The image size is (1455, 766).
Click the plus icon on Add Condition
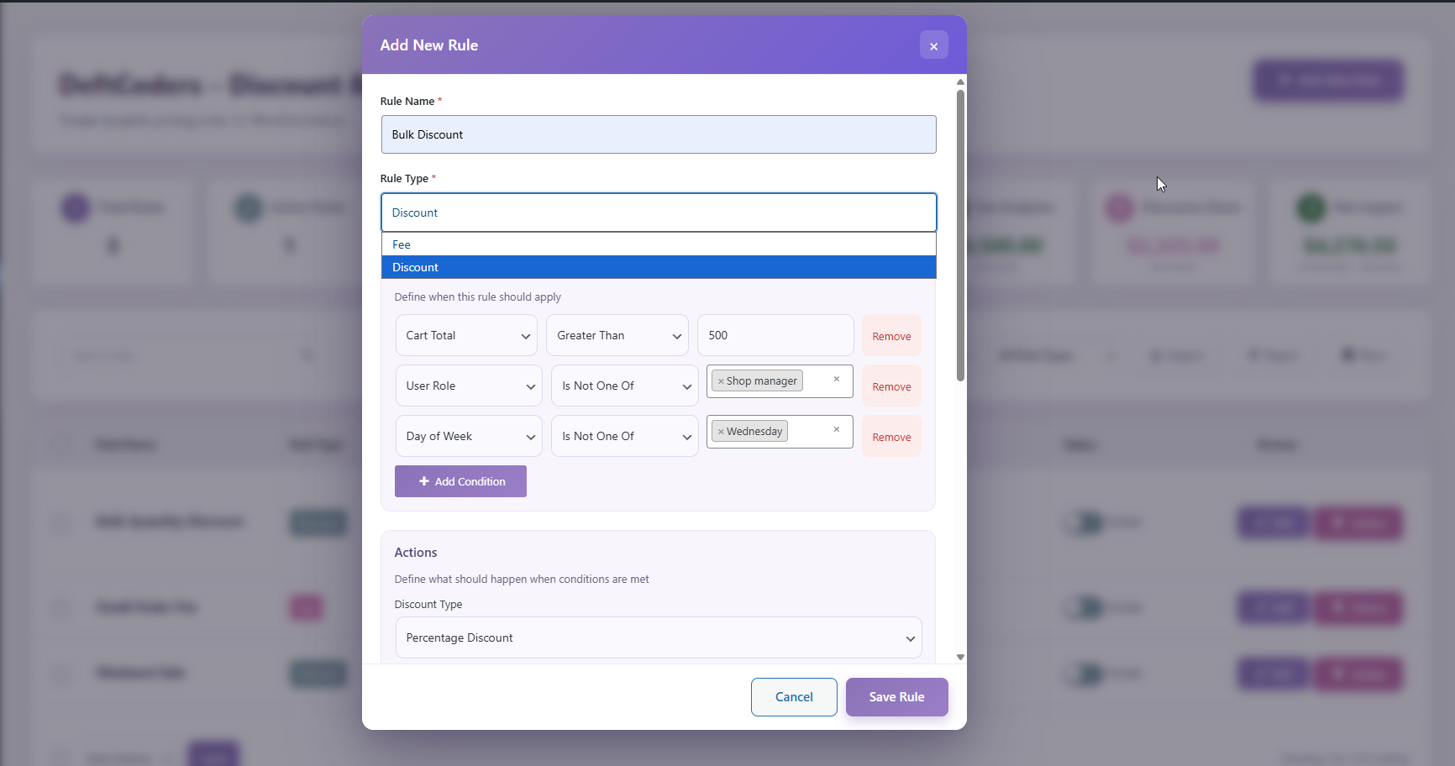[x=423, y=481]
